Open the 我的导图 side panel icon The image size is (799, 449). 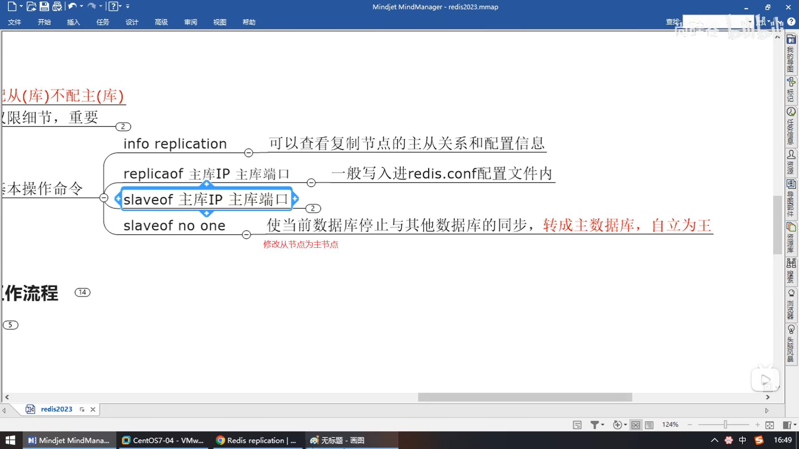[x=791, y=54]
